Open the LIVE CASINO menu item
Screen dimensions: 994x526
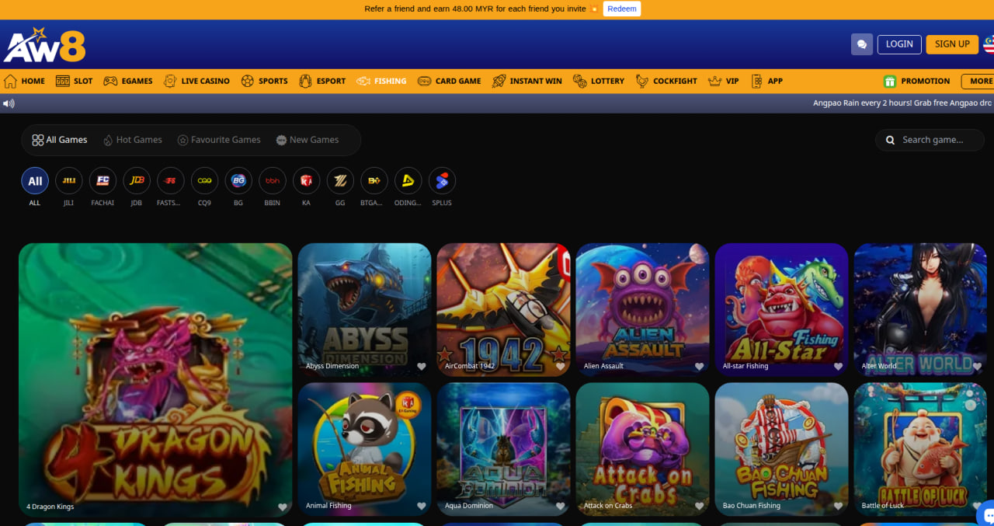coord(196,81)
